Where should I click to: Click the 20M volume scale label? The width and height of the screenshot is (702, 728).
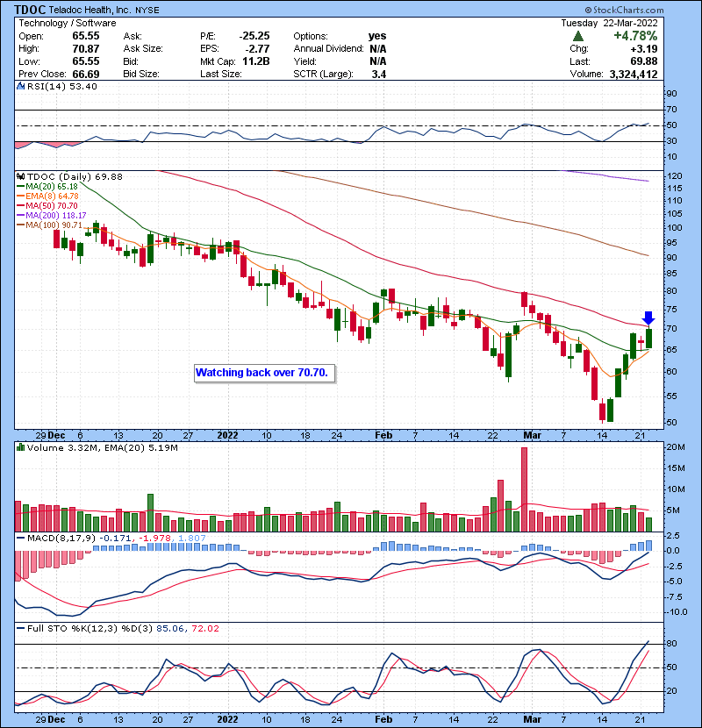click(676, 447)
